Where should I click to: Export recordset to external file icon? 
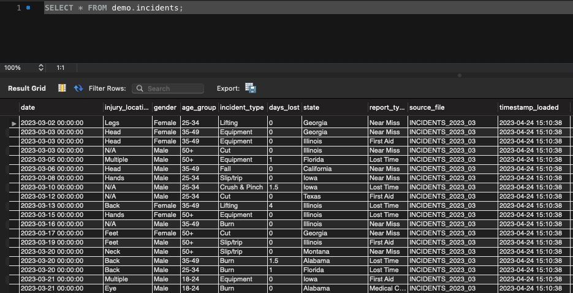pos(250,88)
